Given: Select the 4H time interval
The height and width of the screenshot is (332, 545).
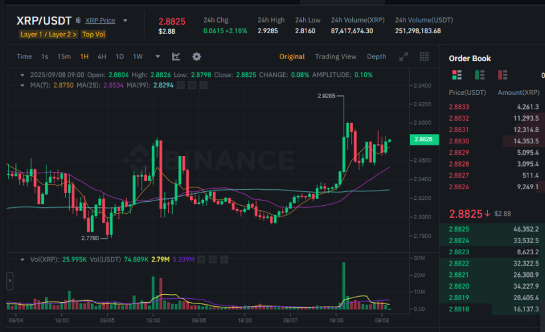Looking at the screenshot, I should click(102, 56).
